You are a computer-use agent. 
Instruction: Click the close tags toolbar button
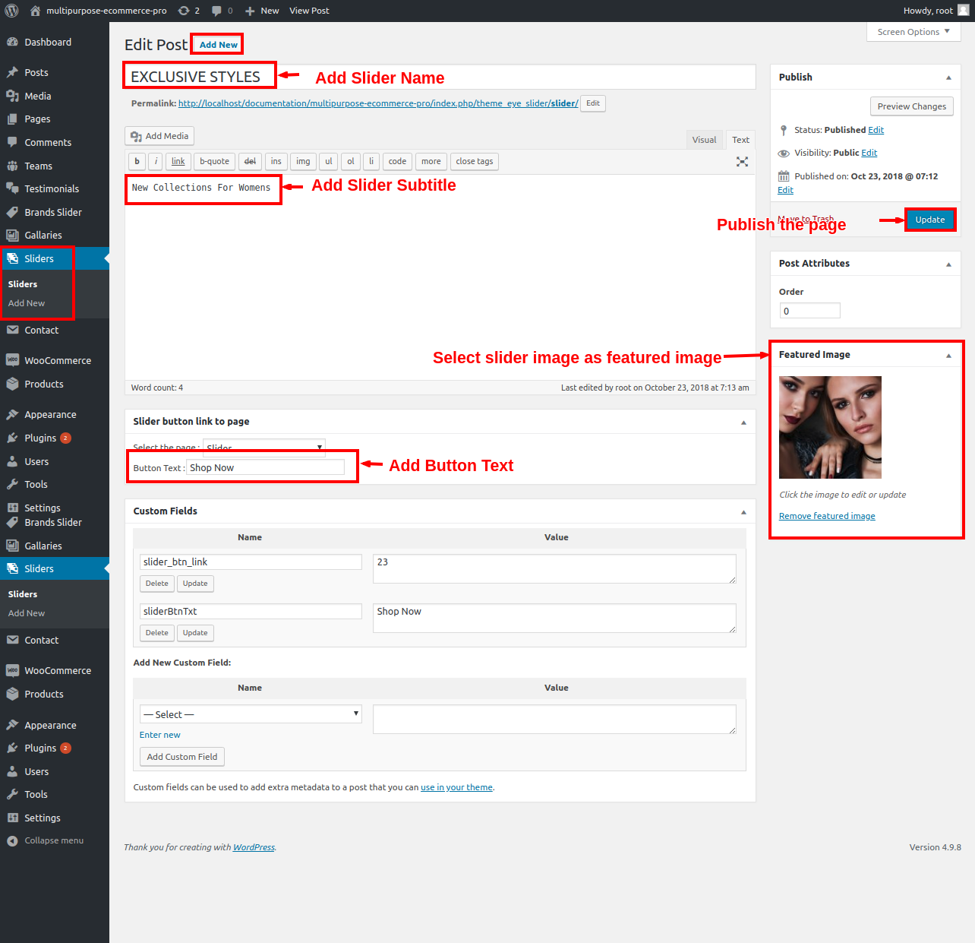(475, 161)
